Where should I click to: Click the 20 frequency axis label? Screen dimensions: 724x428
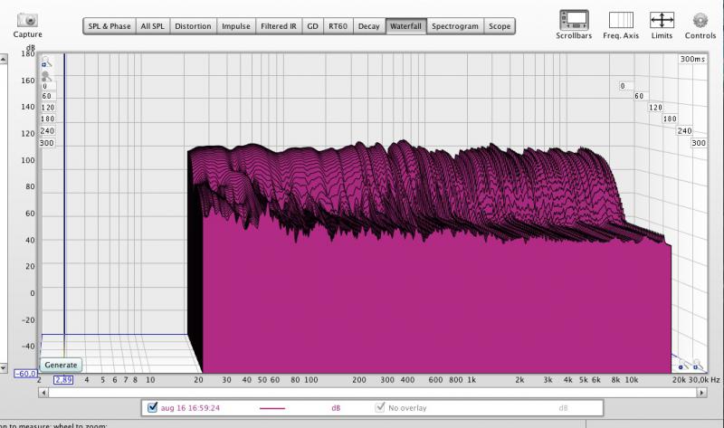198,380
